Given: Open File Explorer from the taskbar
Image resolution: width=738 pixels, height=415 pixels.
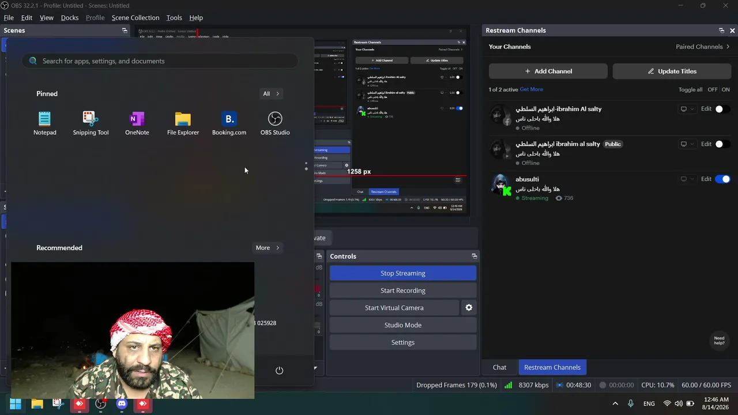Looking at the screenshot, I should (x=37, y=404).
